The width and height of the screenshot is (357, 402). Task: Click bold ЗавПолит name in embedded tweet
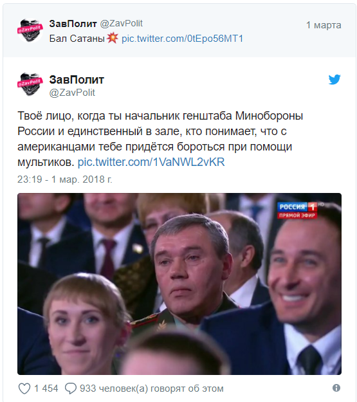77,80
